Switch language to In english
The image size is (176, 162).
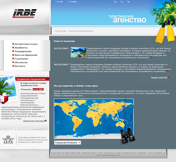(x=73, y=2)
